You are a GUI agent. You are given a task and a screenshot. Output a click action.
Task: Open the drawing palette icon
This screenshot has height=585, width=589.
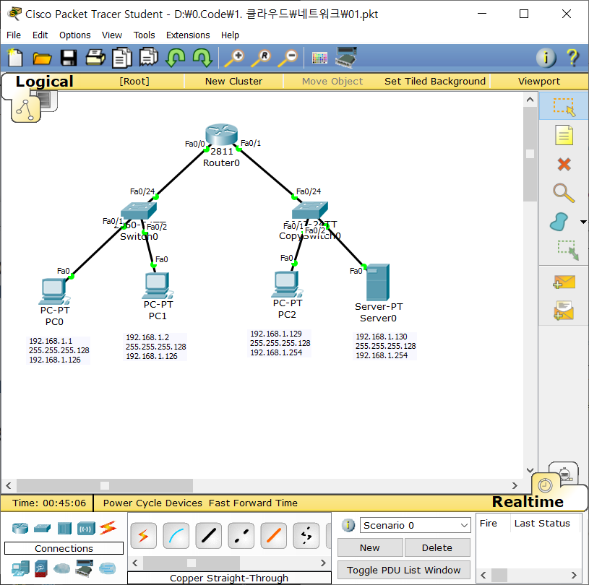[x=319, y=58]
